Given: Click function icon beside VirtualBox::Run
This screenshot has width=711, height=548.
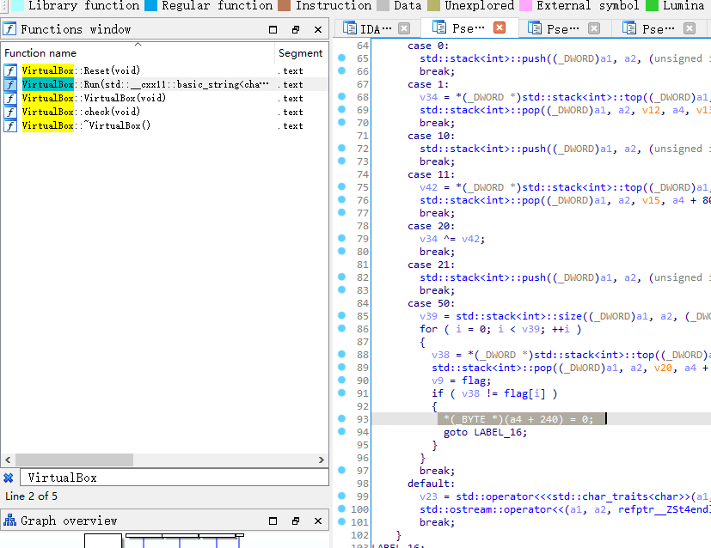Looking at the screenshot, I should click(x=10, y=84).
